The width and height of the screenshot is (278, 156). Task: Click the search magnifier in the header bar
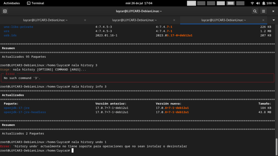pos(255,11)
